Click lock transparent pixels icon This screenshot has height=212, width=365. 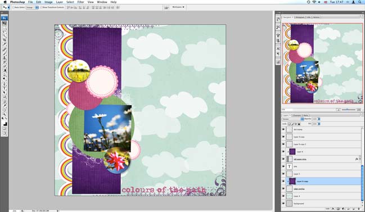click(289, 124)
